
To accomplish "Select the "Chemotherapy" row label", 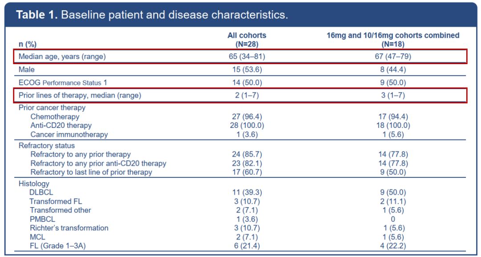I will [x=55, y=117].
